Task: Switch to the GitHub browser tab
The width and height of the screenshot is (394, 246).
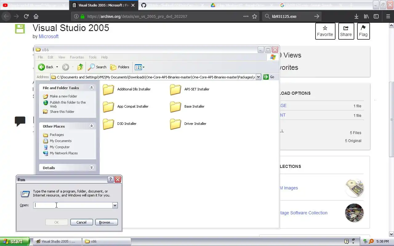Action: coord(172,5)
